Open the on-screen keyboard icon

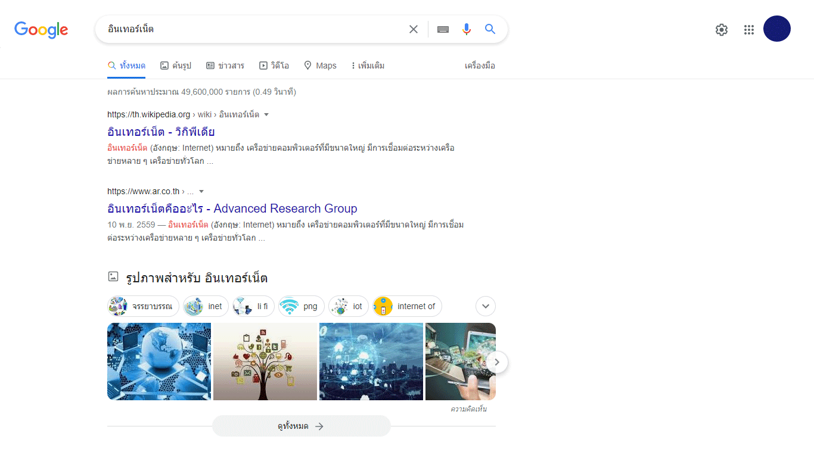443,29
